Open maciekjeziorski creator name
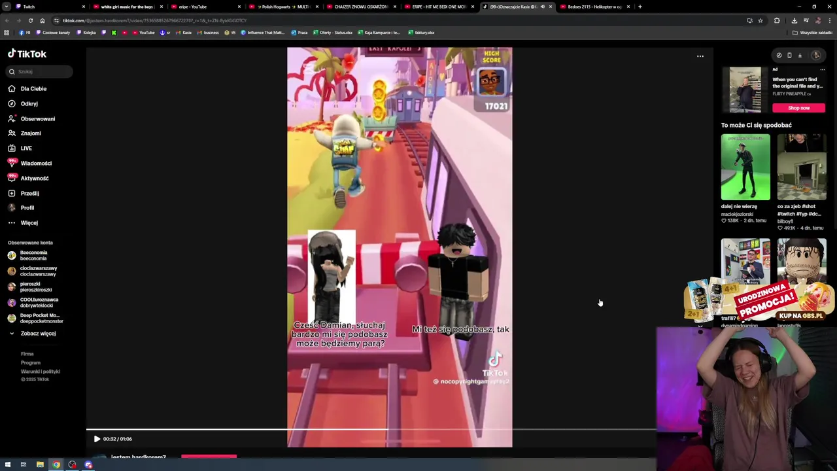The height and width of the screenshot is (471, 837). [x=737, y=214]
